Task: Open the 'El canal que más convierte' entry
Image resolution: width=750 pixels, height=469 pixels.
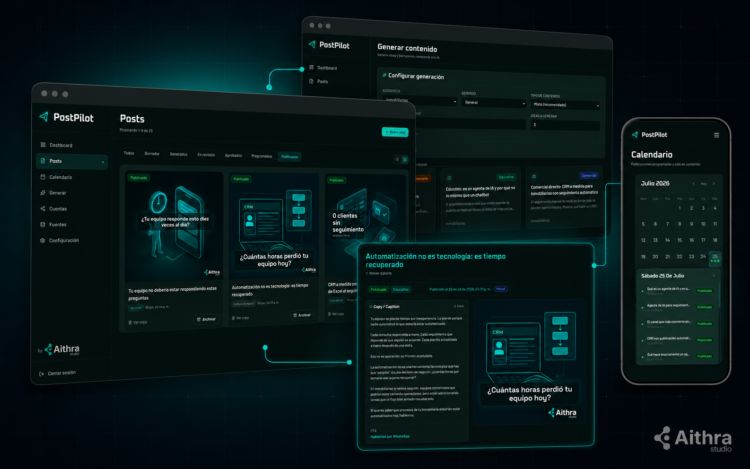Action: click(678, 324)
